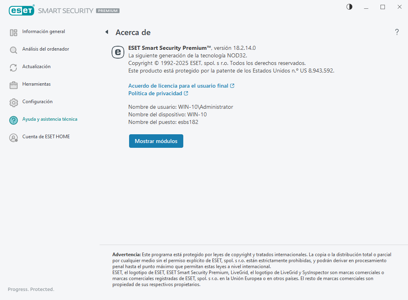Select the Actualización sidebar text label
408x300 pixels.
coord(36,67)
